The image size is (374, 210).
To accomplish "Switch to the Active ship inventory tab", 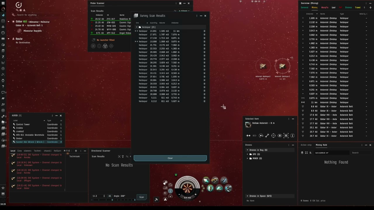I will [x=306, y=145].
